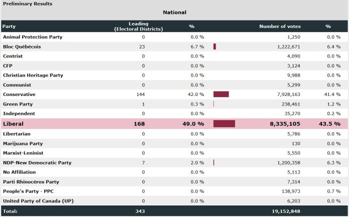The width and height of the screenshot is (349, 217).
Task: Click the total districts value 343
Action: pos(140,211)
